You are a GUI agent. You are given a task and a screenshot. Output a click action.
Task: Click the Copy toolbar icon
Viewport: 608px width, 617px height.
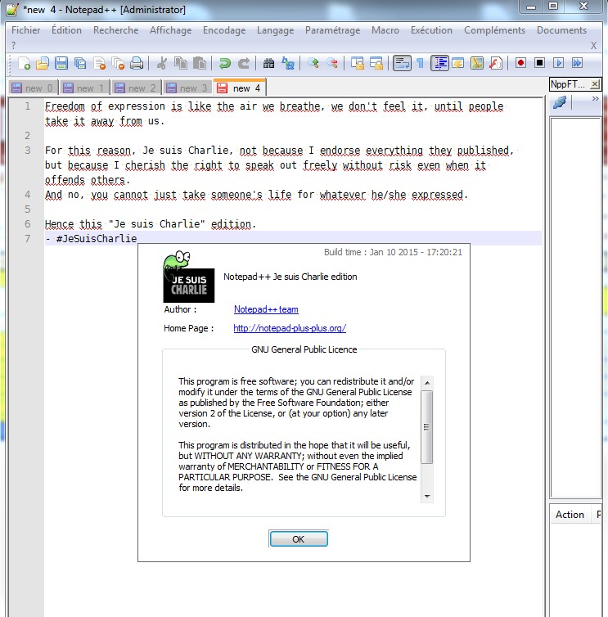[x=181, y=63]
